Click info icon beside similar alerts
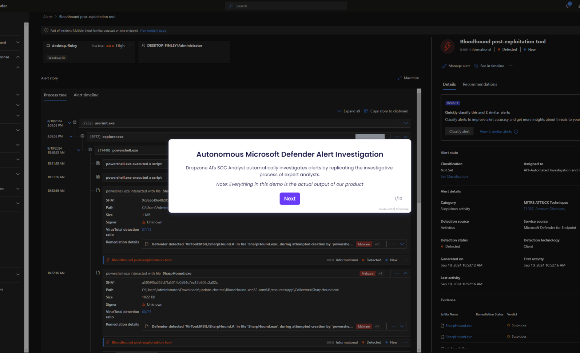 pos(516,131)
